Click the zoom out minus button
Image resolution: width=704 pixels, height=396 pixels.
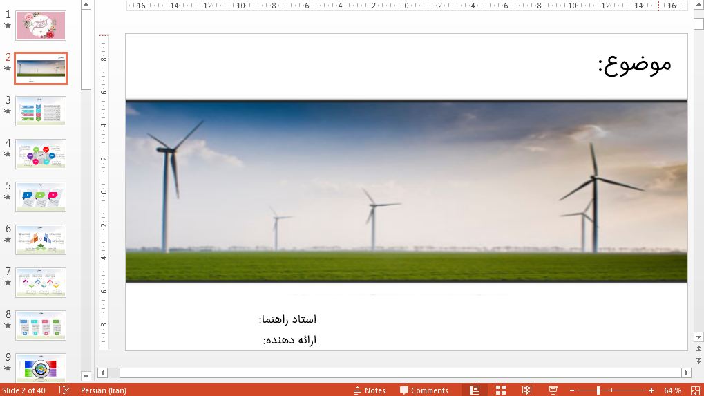coord(571,390)
